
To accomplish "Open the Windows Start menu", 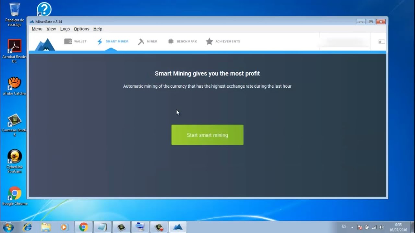I will tap(8, 227).
